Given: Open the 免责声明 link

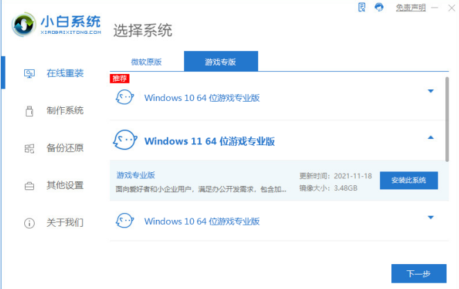Looking at the screenshot, I should pos(411,8).
